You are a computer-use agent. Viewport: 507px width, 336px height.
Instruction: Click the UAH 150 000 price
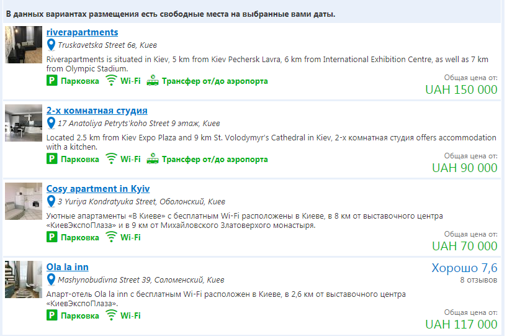[x=461, y=89]
